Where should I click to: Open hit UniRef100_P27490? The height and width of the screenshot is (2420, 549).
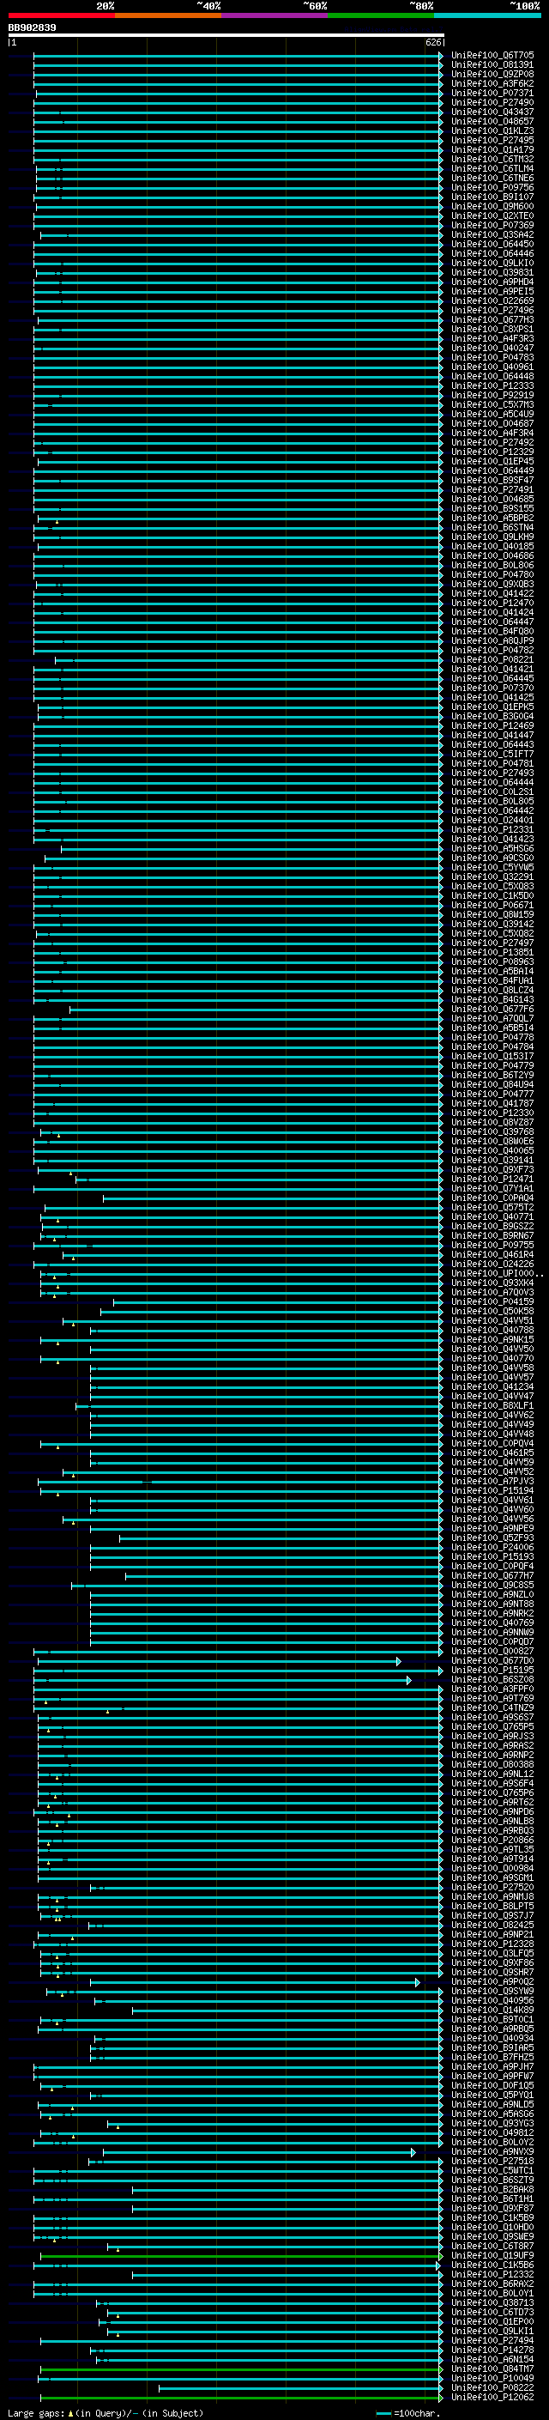(x=492, y=102)
